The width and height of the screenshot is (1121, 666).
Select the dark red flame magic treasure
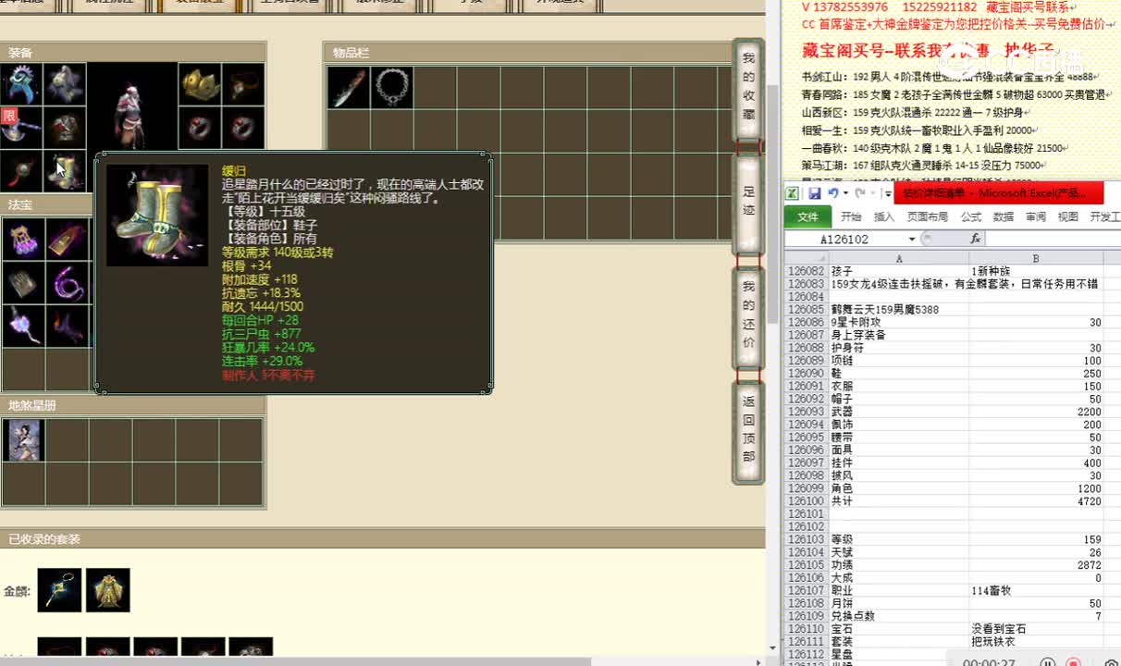[68, 327]
